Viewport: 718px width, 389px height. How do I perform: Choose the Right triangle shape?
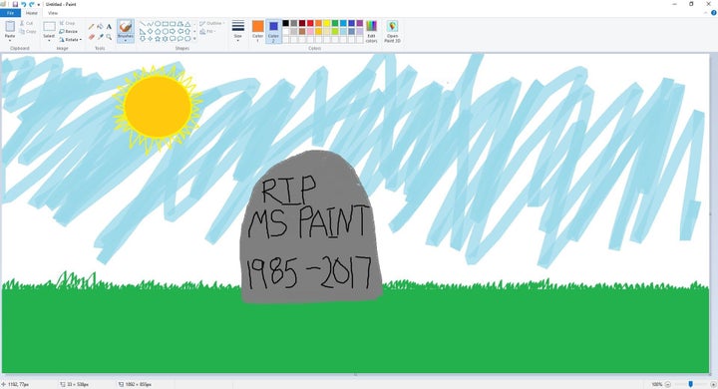[143, 31]
